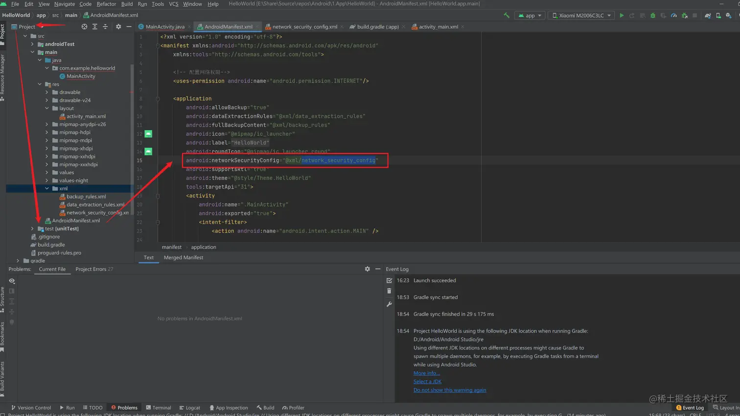The width and height of the screenshot is (740, 416).
Task: Clear Event Log with trash icon
Action: 389,291
